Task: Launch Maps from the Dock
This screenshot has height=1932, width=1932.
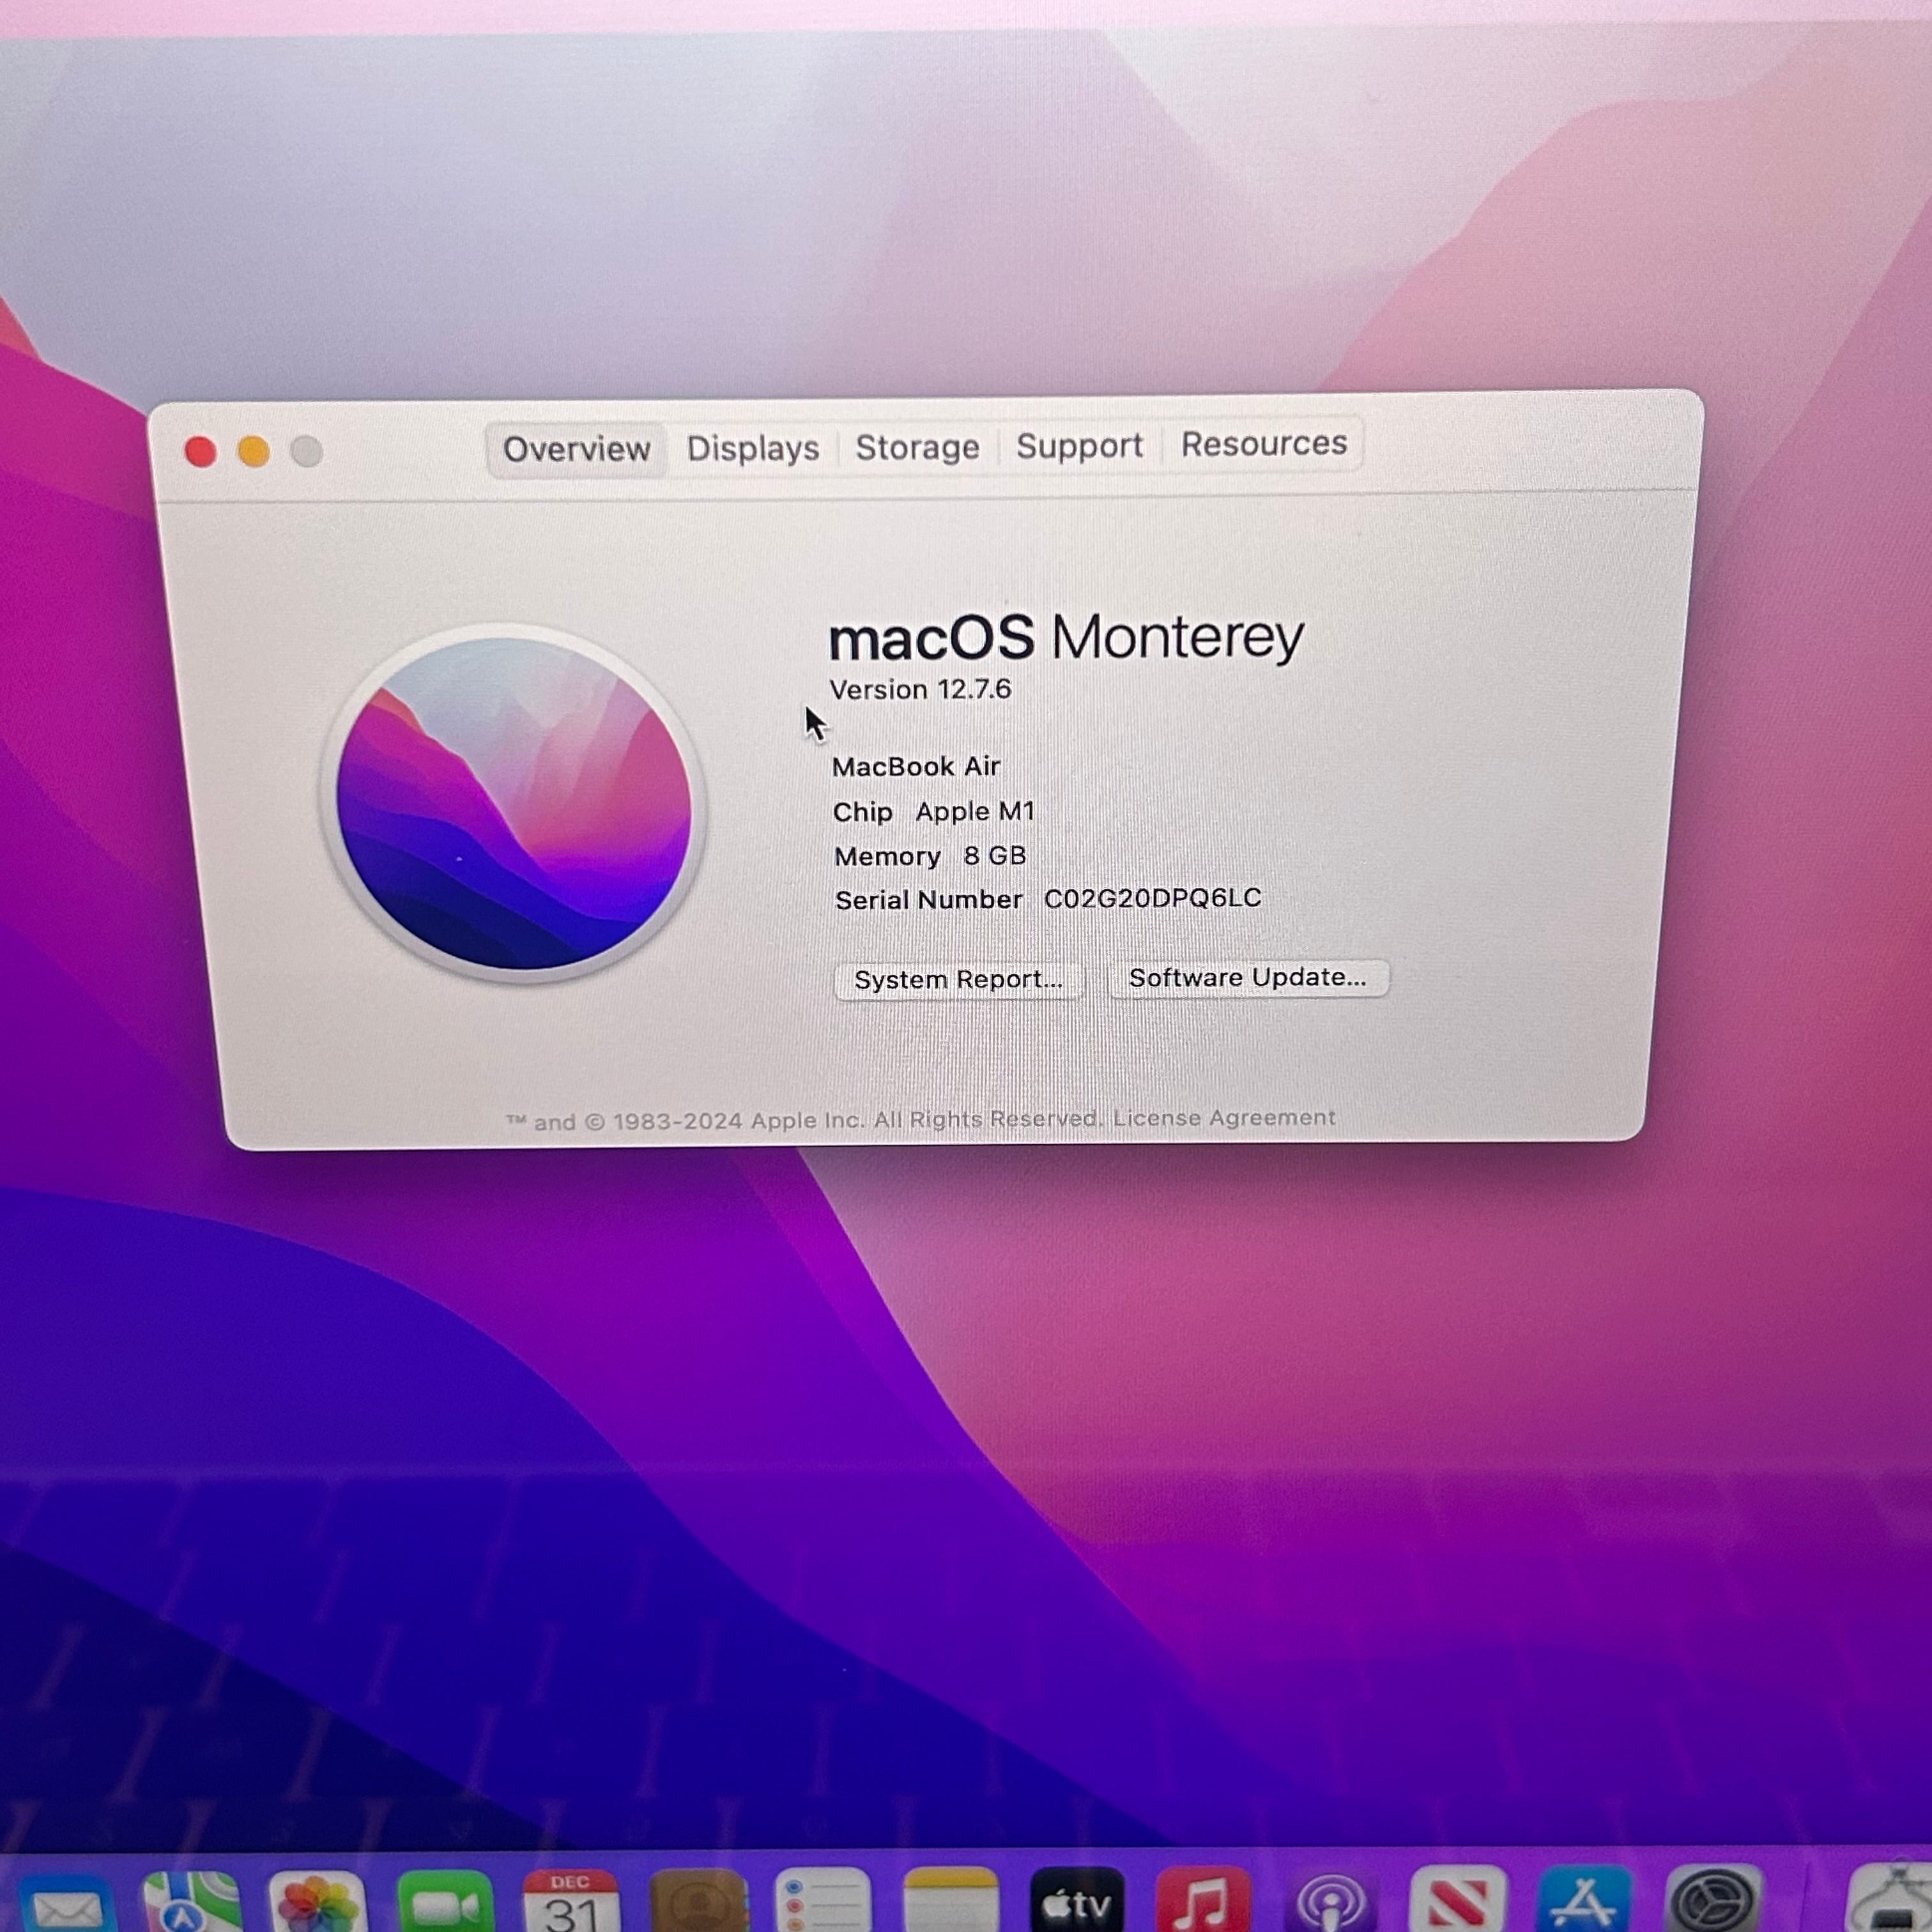Action: (x=192, y=1902)
